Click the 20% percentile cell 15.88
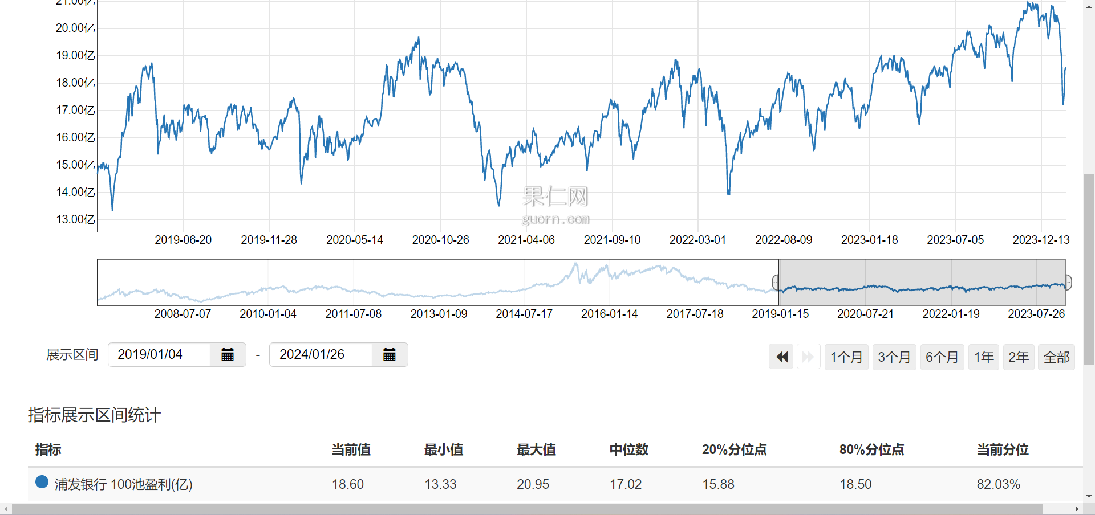The width and height of the screenshot is (1095, 515). point(719,484)
